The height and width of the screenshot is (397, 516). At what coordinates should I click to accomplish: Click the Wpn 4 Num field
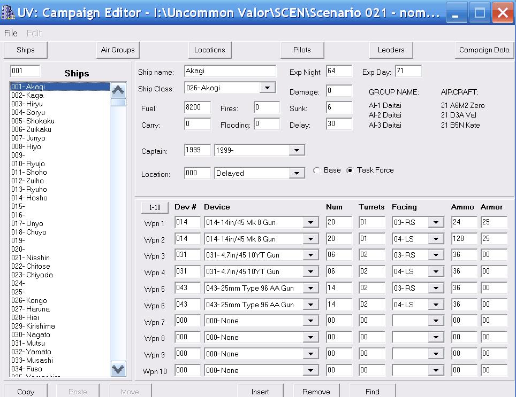pyautogui.click(x=339, y=271)
